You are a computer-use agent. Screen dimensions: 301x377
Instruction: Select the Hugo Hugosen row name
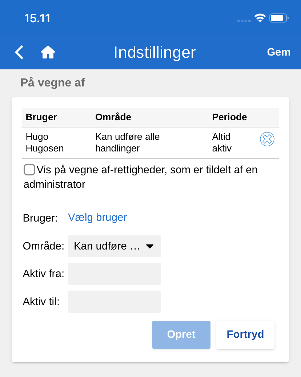coord(44,142)
